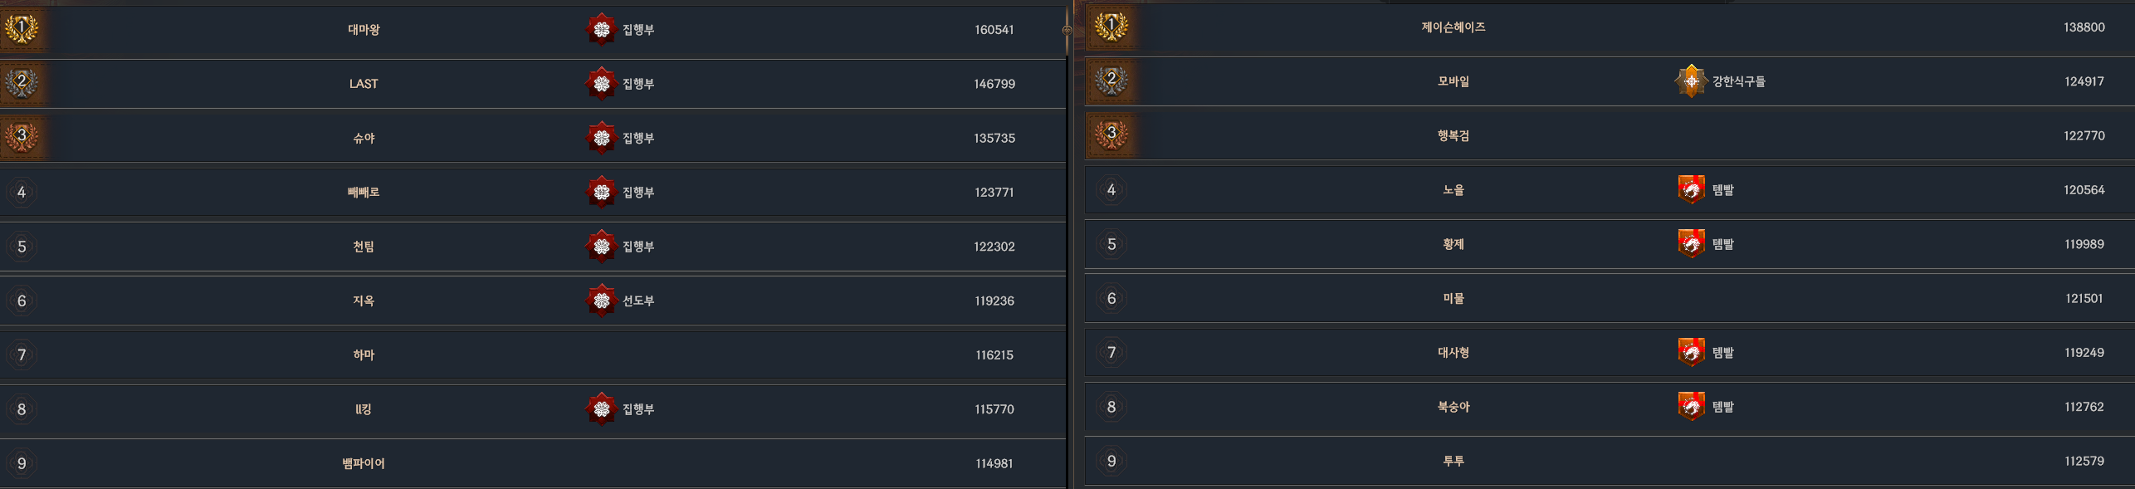Open the profile of player 제이슨헤이즈

1453,27
